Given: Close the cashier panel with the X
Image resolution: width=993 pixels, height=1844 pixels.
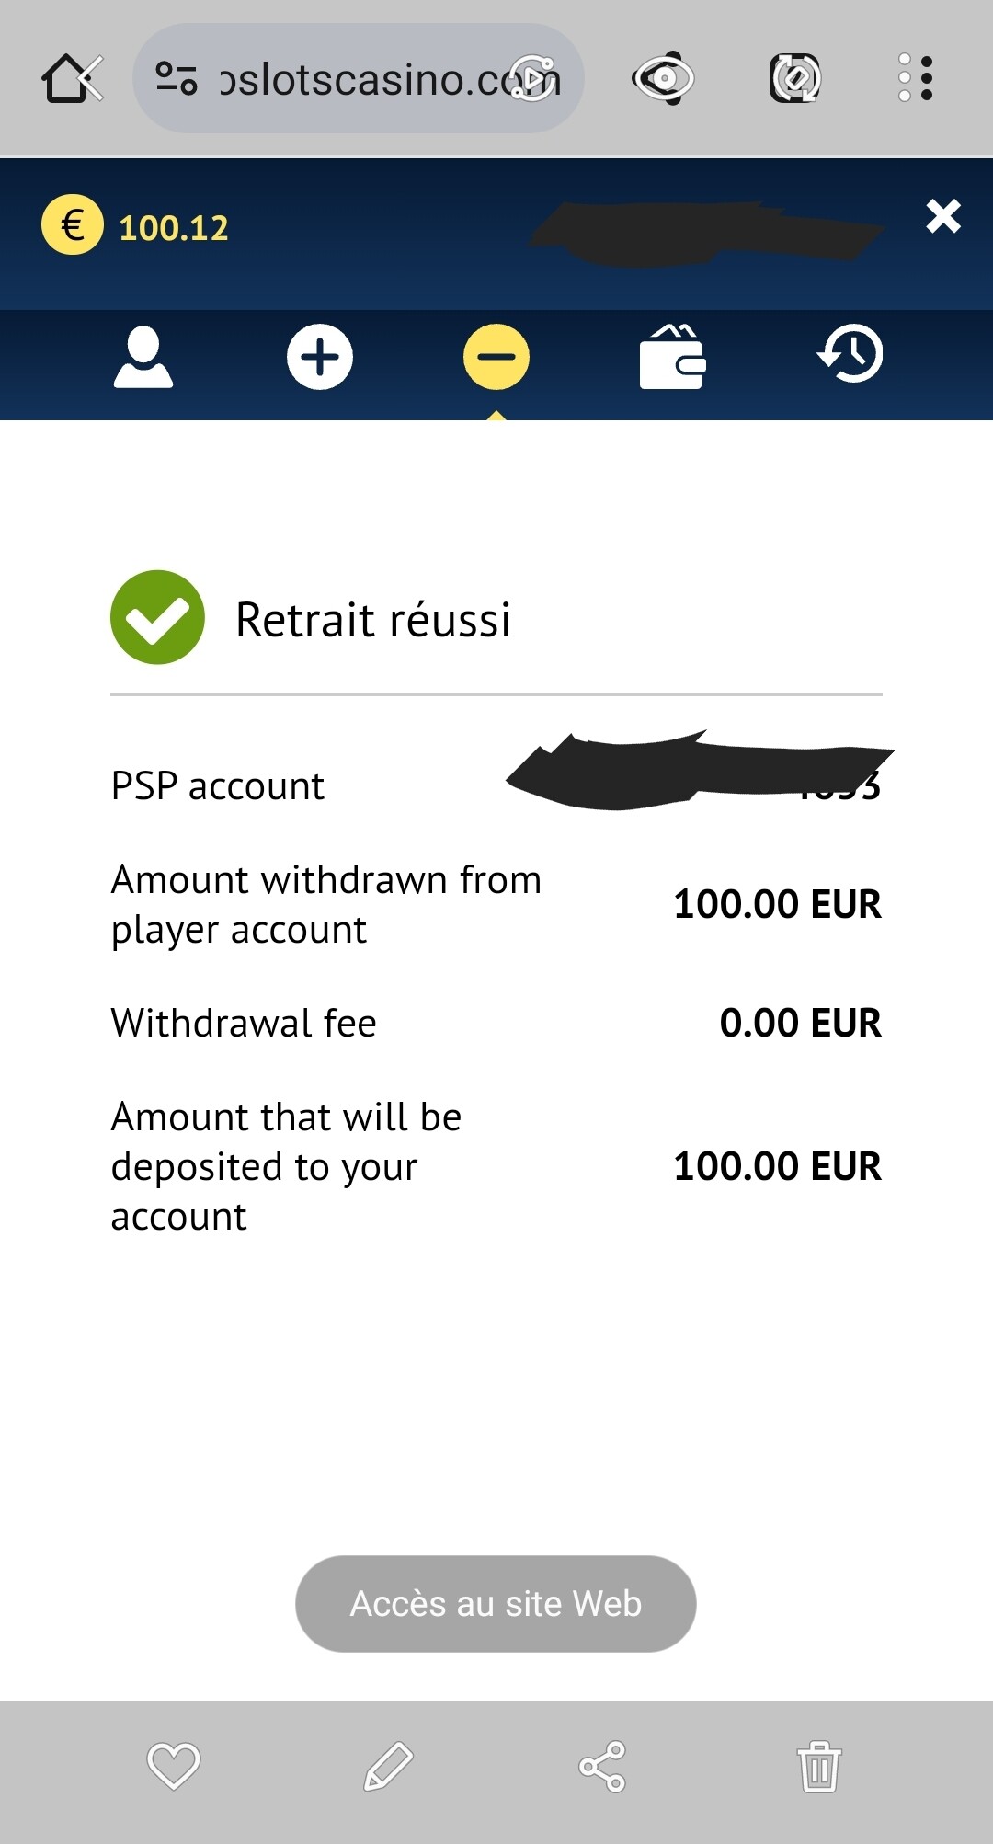Looking at the screenshot, I should 943,216.
